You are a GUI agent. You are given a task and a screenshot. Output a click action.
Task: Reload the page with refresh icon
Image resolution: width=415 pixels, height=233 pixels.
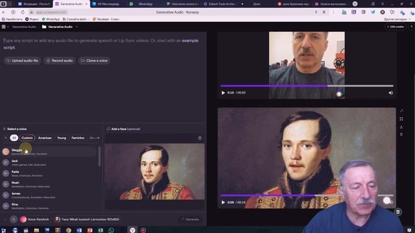(x=23, y=12)
